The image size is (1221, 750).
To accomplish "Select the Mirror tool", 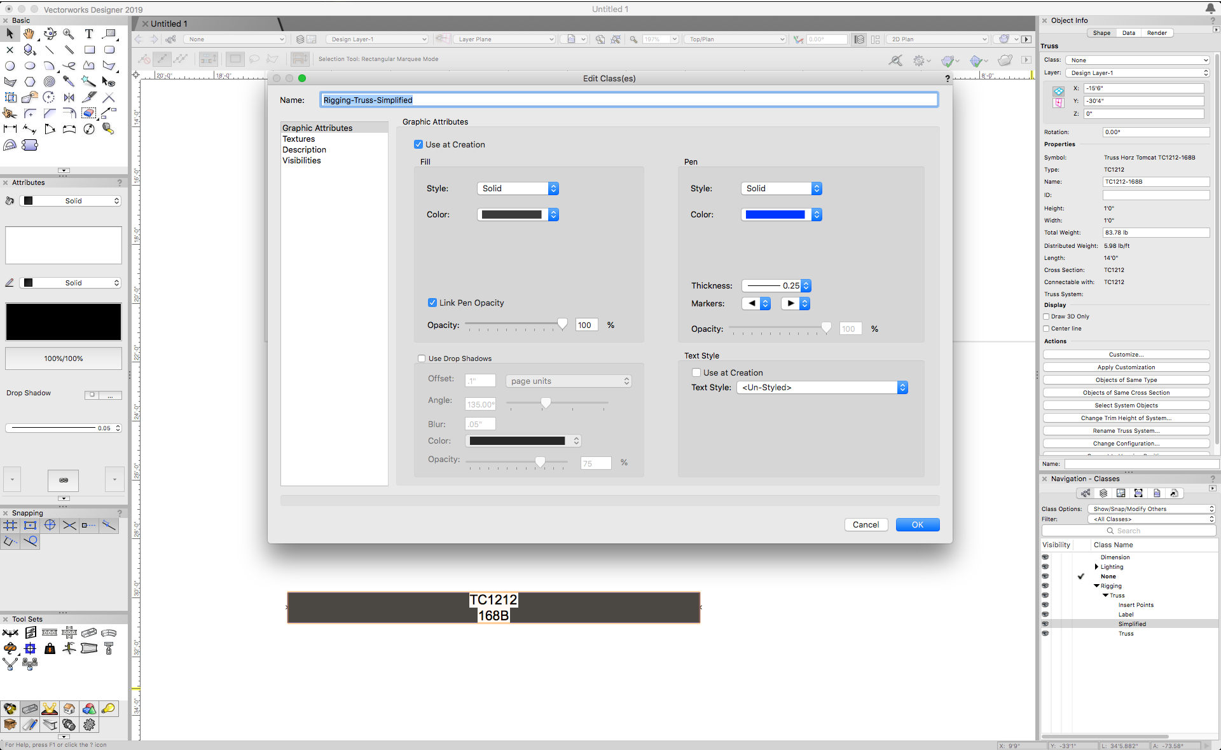I will pyautogui.click(x=69, y=97).
